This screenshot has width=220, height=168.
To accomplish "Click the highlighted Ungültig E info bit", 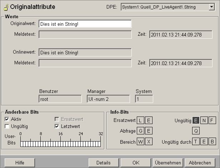I will click(196, 120).
